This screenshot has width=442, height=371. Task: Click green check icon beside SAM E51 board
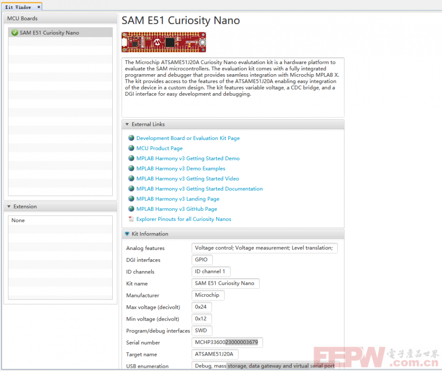tap(15, 33)
